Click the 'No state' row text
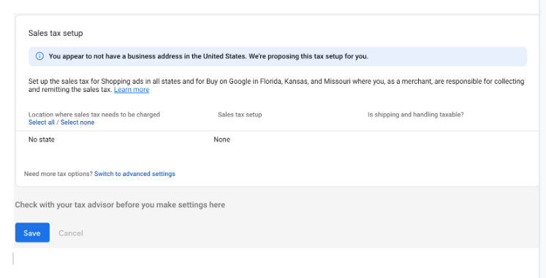The image size is (546, 278). coord(42,139)
